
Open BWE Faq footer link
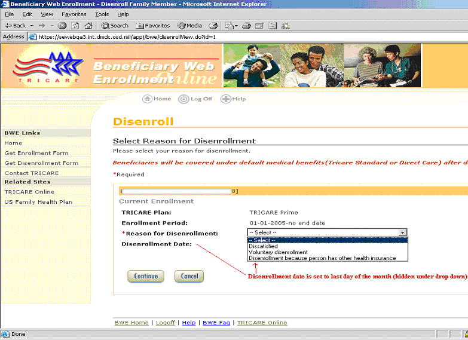pos(216,323)
